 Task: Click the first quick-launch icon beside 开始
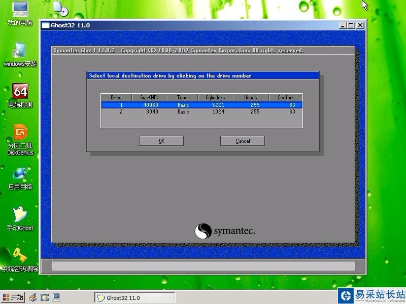tap(32, 297)
